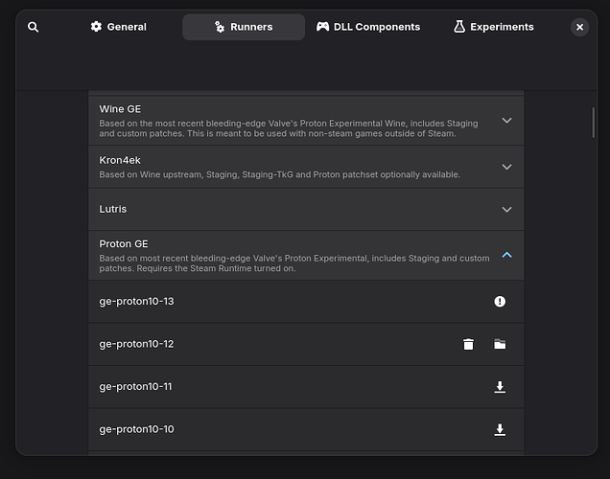
Task: Click the Kron4ek title text
Action: [120, 160]
